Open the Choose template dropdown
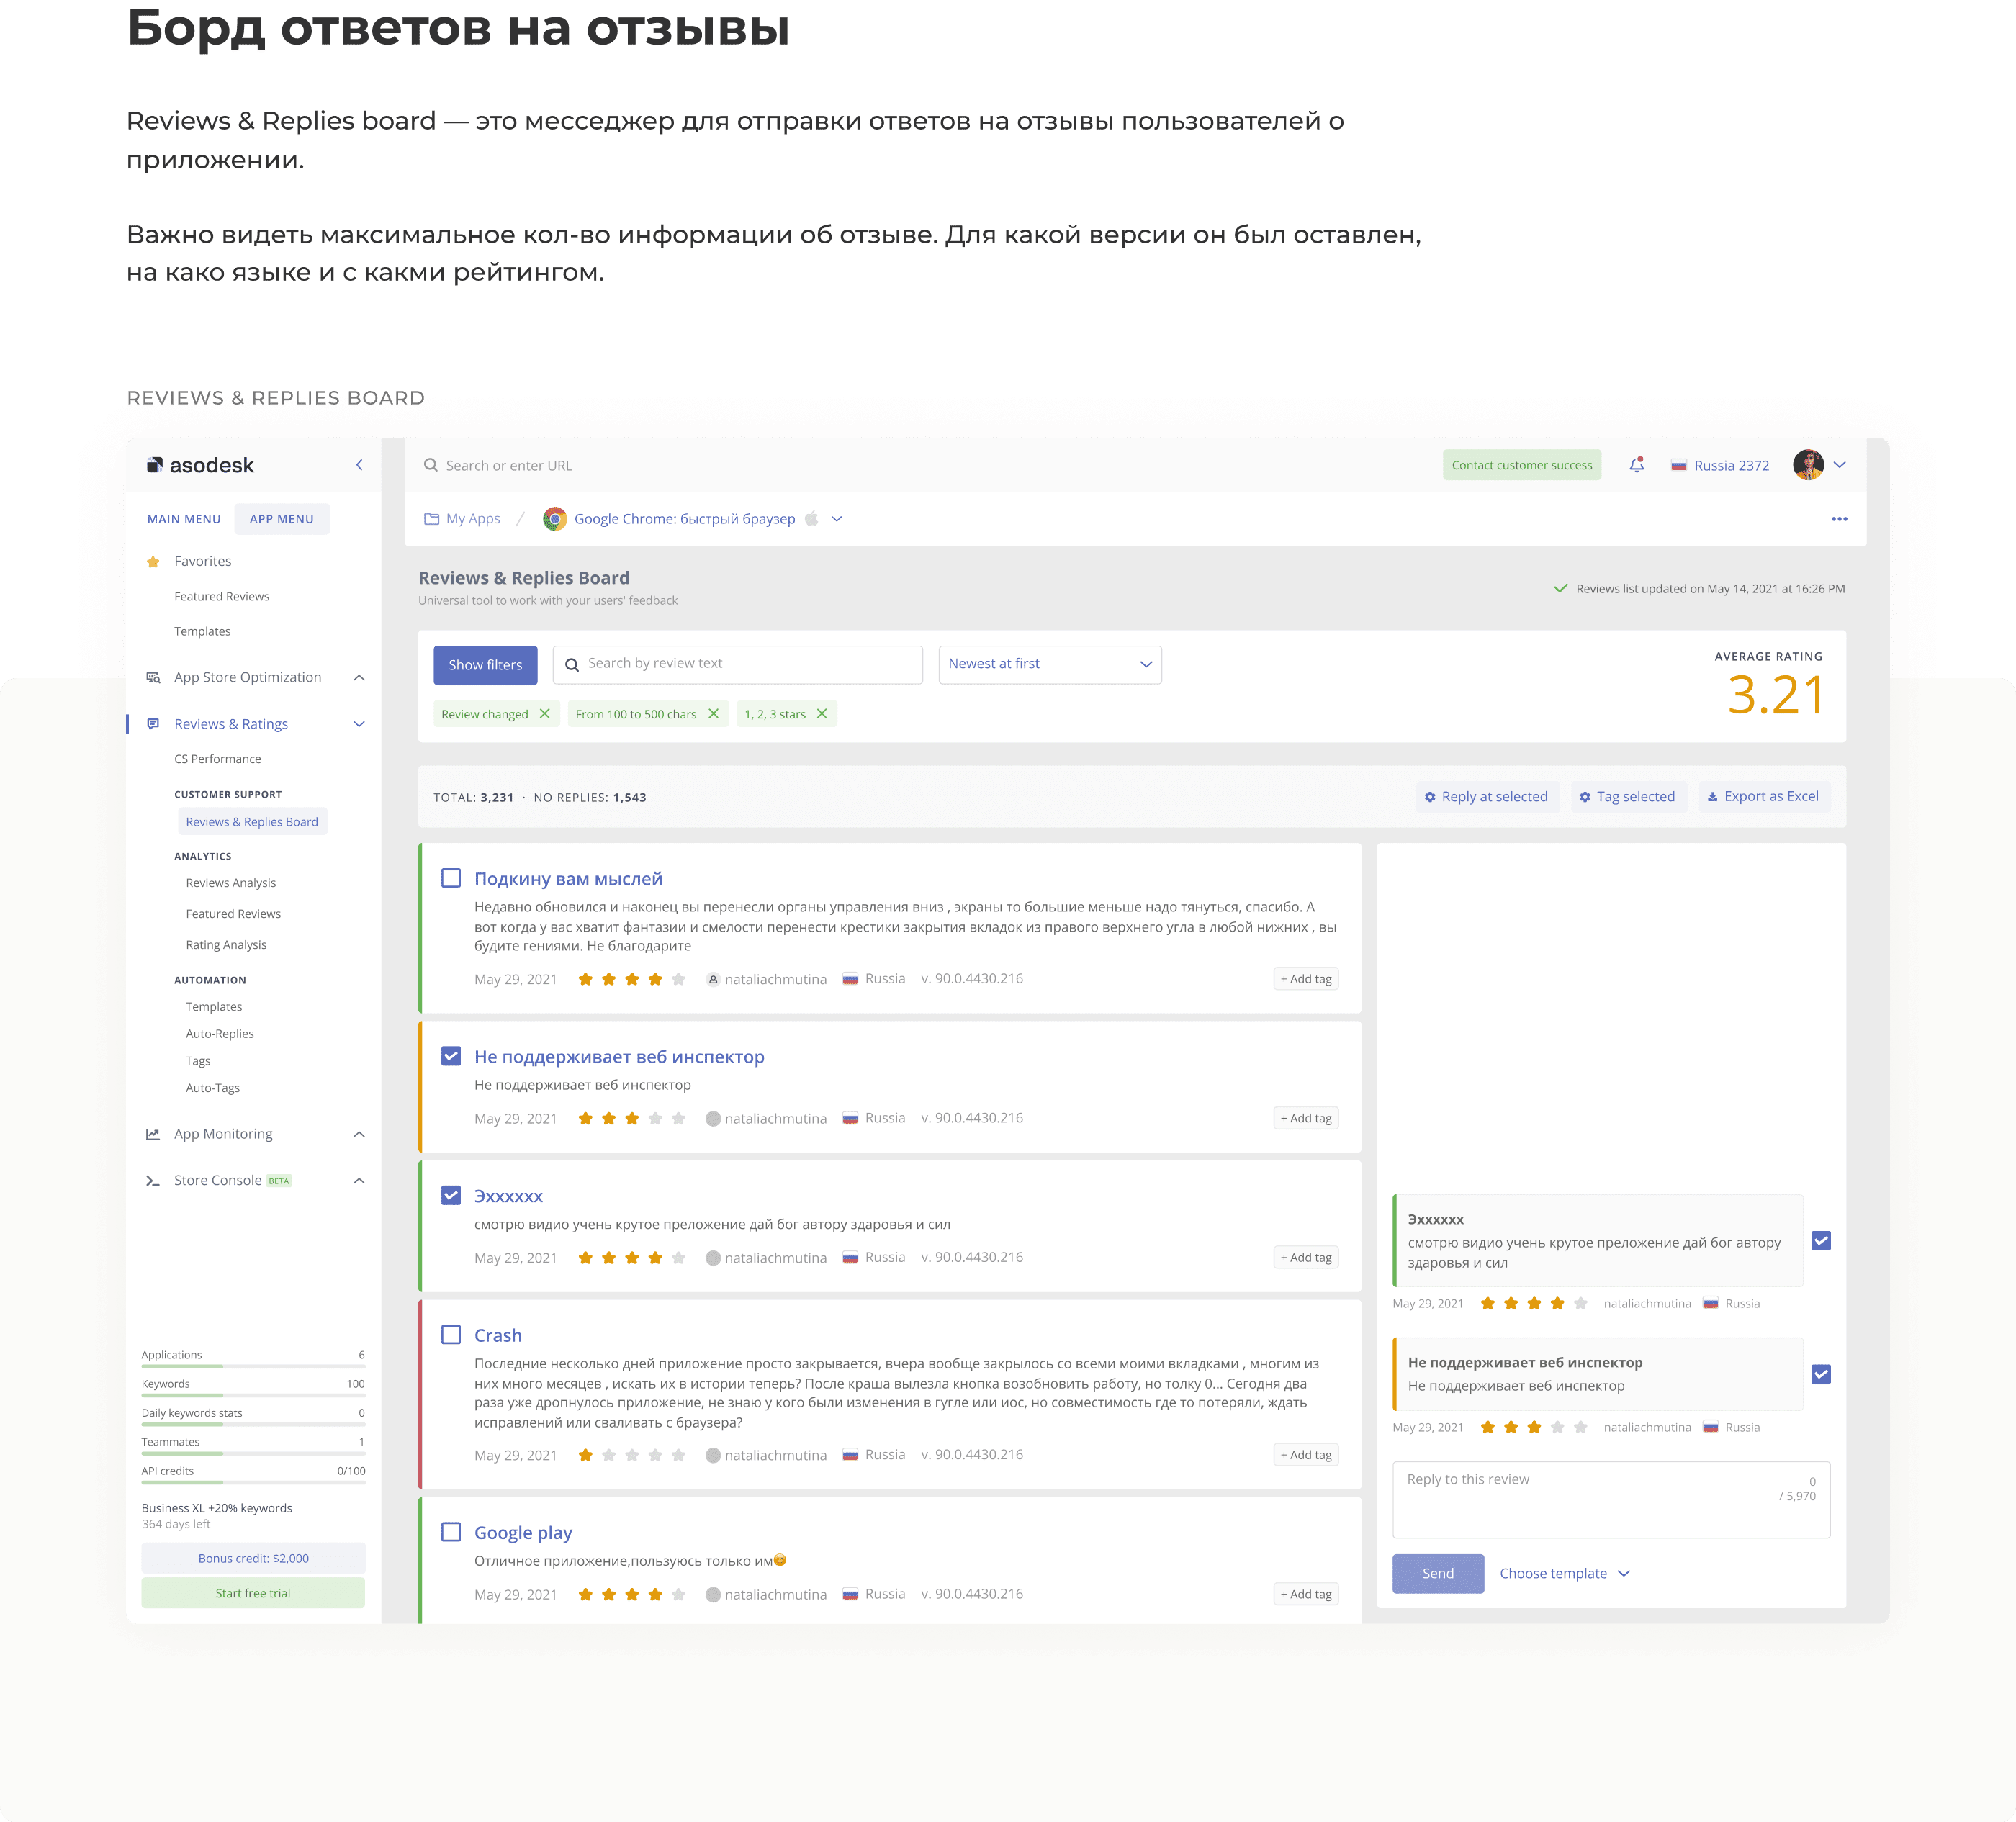Viewport: 2016px width, 1822px height. (1564, 1573)
